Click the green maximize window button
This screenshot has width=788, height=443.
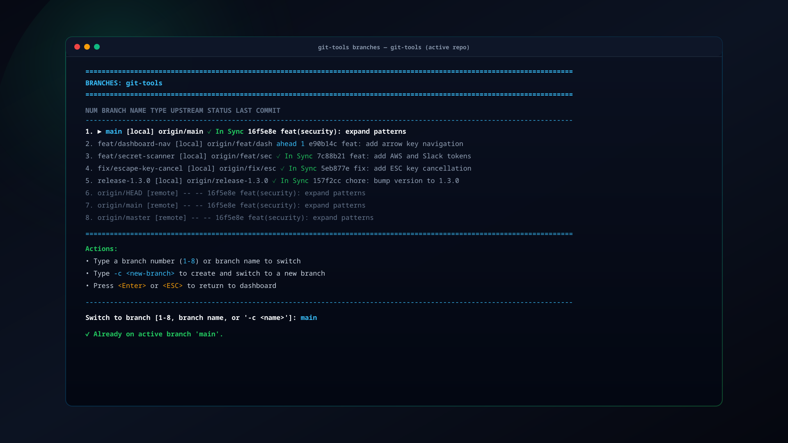point(97,47)
